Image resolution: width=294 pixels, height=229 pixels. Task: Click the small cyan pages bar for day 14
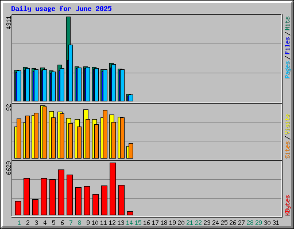[131, 98]
